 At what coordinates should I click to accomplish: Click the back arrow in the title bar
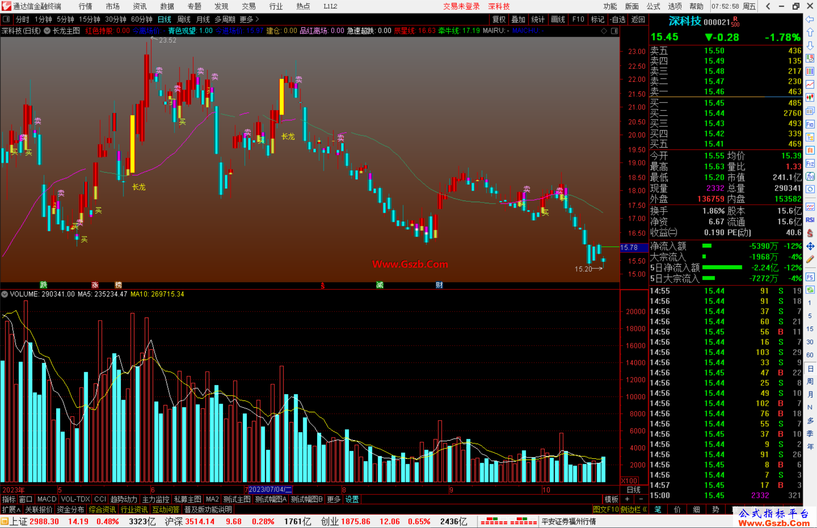tap(768, 6)
